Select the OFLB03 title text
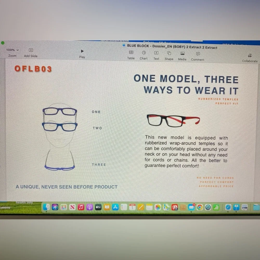The height and width of the screenshot is (260, 260). (x=33, y=69)
